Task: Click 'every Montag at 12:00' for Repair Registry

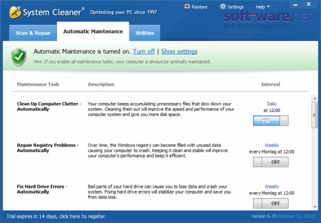Action: click(x=272, y=152)
